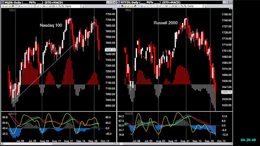Screen dimensions: 260x146
Task: Maximize the RTYZ8 chart window
Action: coord(227,2)
